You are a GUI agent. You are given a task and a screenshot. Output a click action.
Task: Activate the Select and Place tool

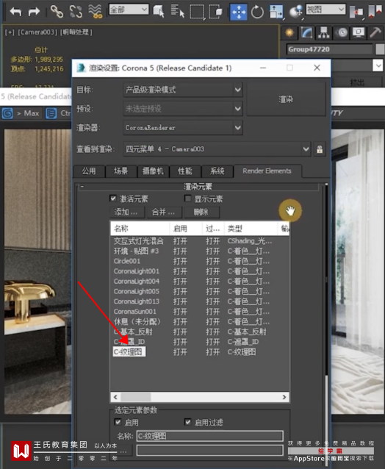[296, 12]
